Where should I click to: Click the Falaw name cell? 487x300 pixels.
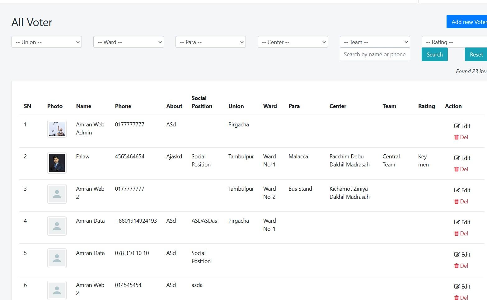point(82,156)
